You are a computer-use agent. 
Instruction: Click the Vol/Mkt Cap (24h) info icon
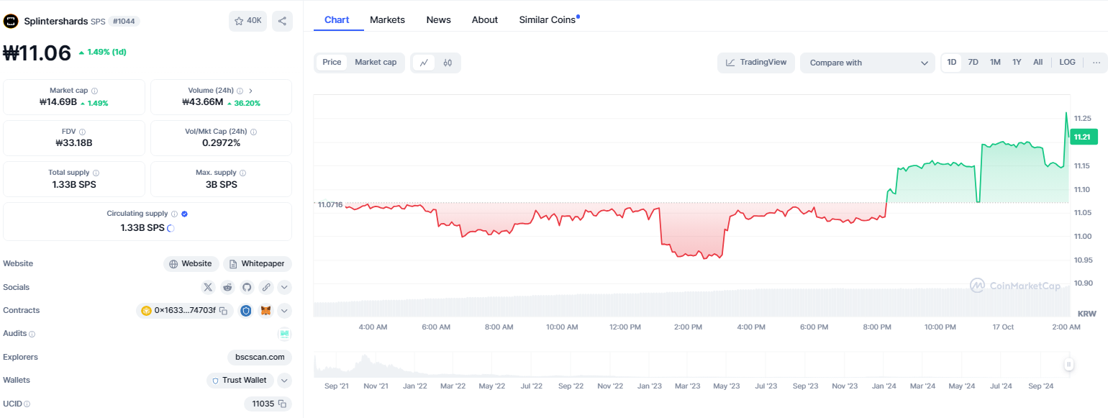click(x=254, y=132)
